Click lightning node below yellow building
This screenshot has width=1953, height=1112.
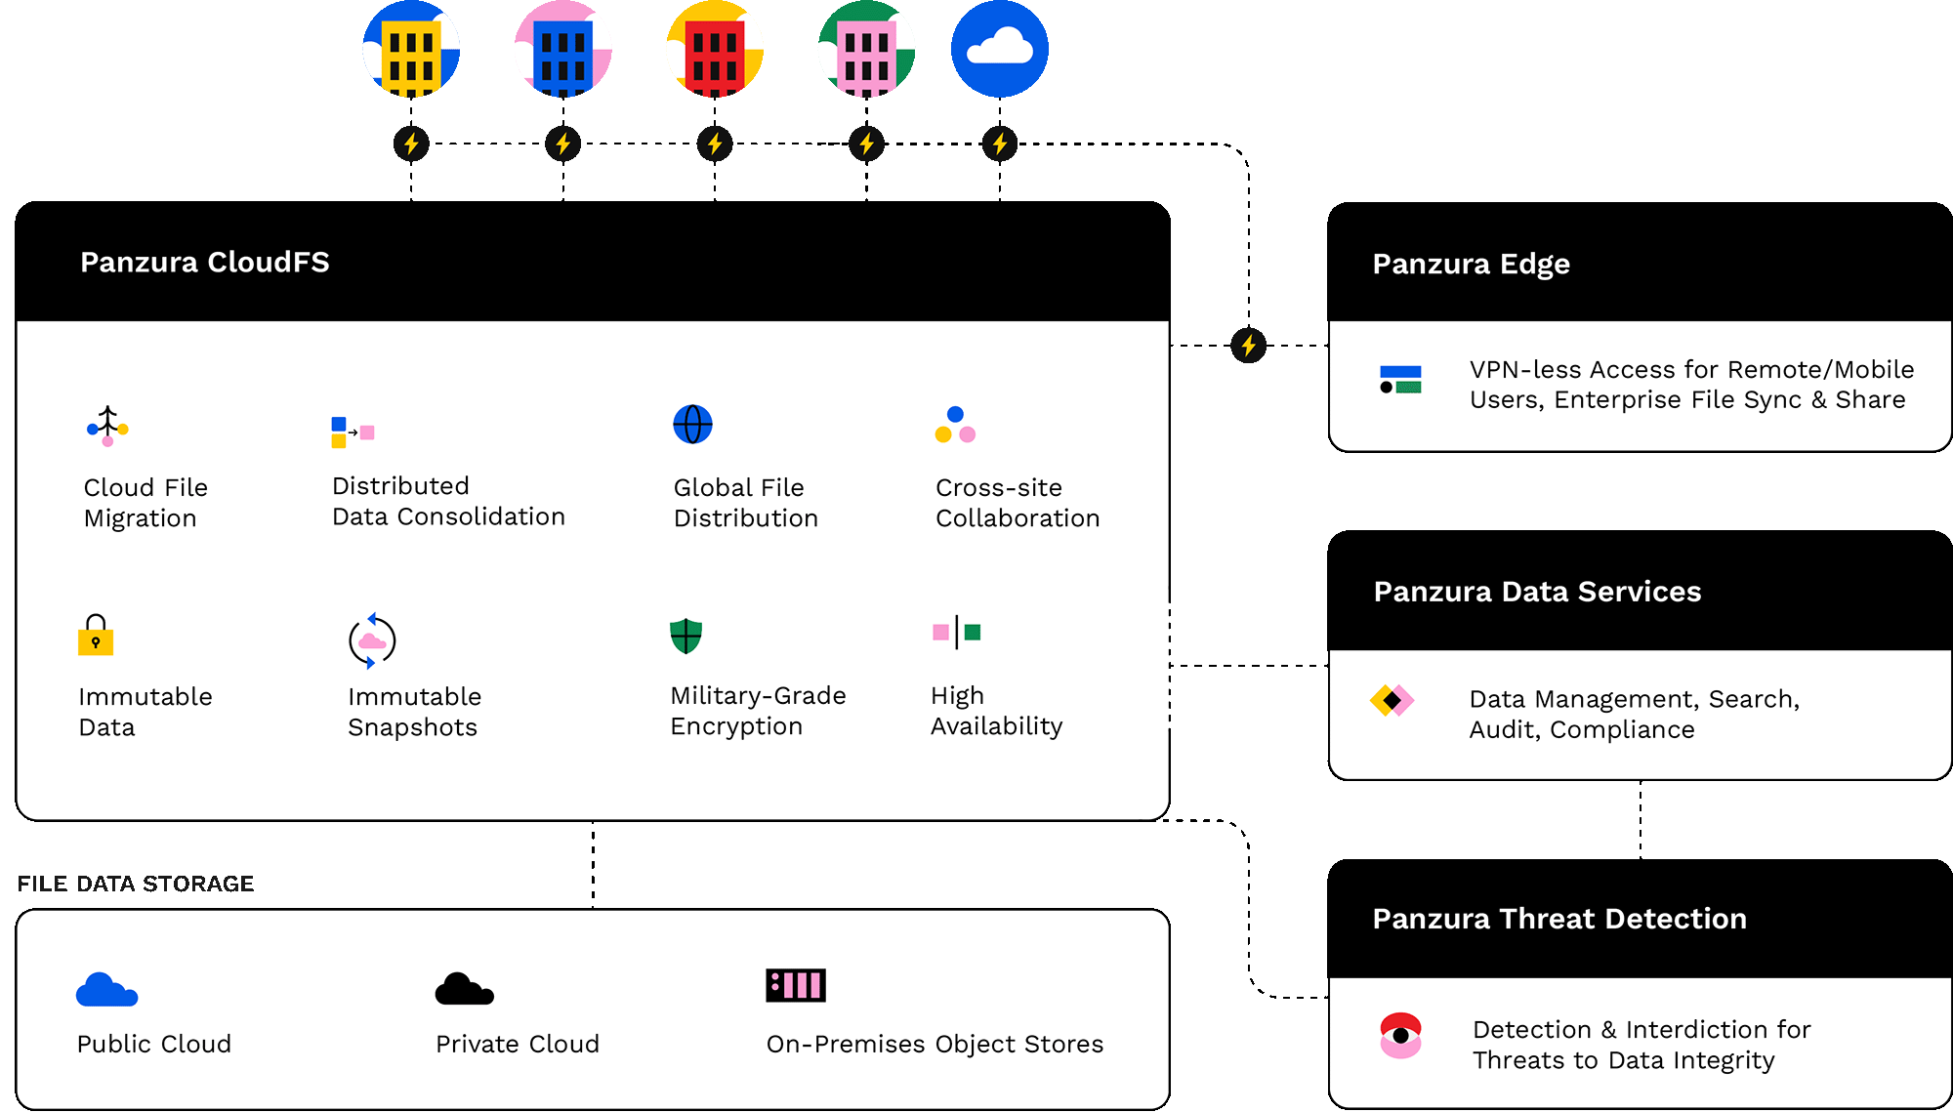point(411,144)
